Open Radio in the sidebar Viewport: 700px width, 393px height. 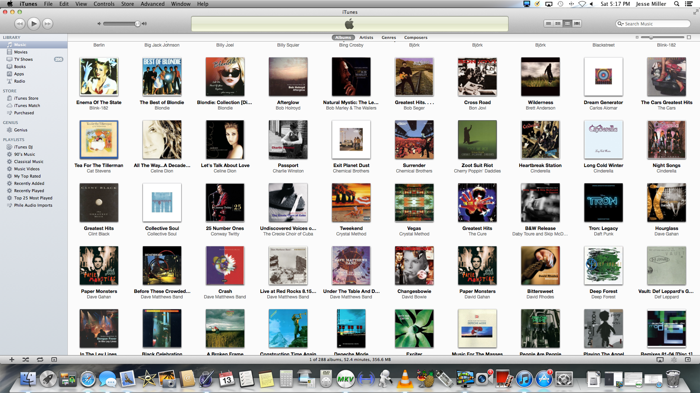[34, 81]
